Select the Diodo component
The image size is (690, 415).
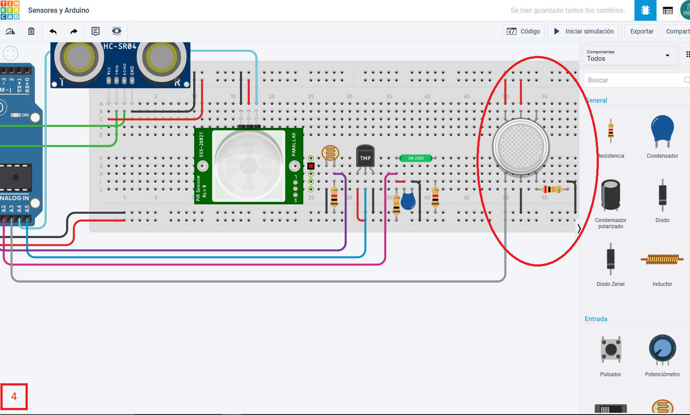(x=662, y=201)
